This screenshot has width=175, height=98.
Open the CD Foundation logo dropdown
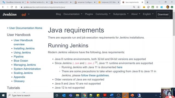(25, 14)
